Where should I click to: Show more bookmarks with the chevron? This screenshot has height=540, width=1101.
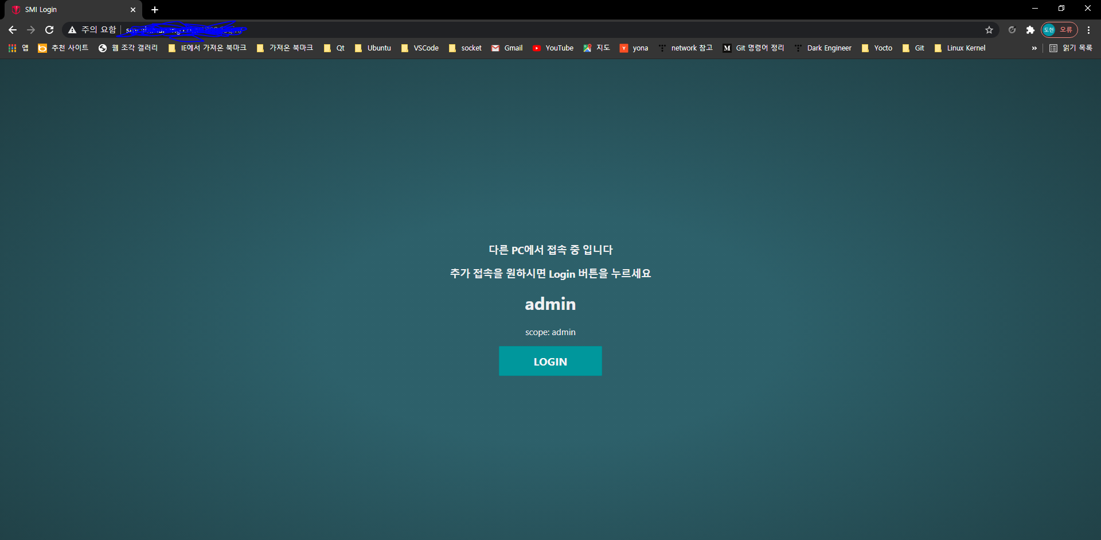click(1034, 48)
